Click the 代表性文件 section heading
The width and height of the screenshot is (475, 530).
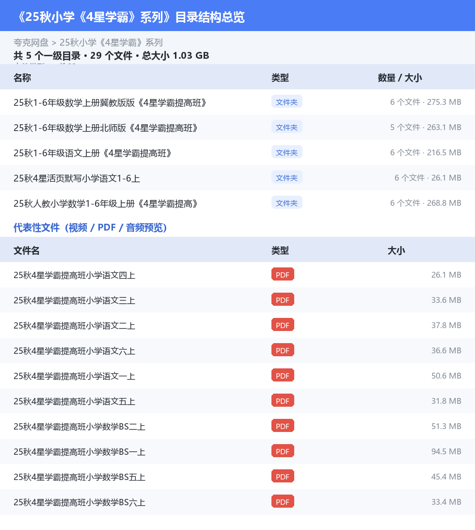tap(90, 228)
